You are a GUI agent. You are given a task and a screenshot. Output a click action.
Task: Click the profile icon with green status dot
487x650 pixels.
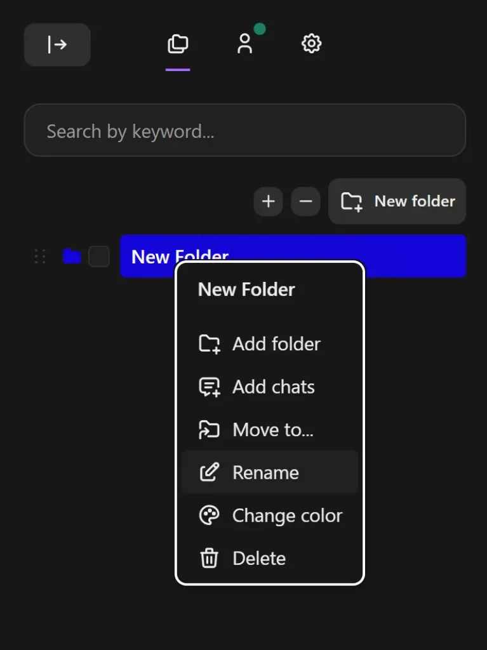pos(246,44)
